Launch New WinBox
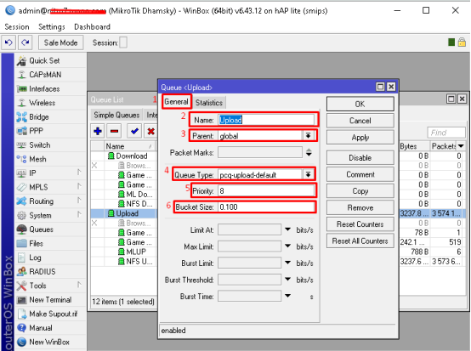The width and height of the screenshot is (471, 351). (49, 342)
